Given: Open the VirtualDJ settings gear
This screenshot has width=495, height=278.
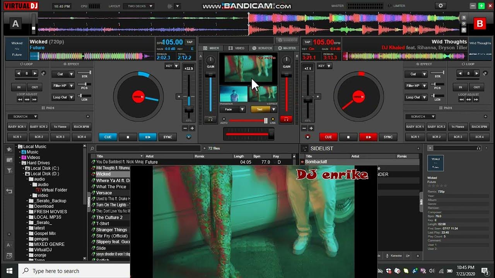Looking at the screenshot, I should coord(440,6).
